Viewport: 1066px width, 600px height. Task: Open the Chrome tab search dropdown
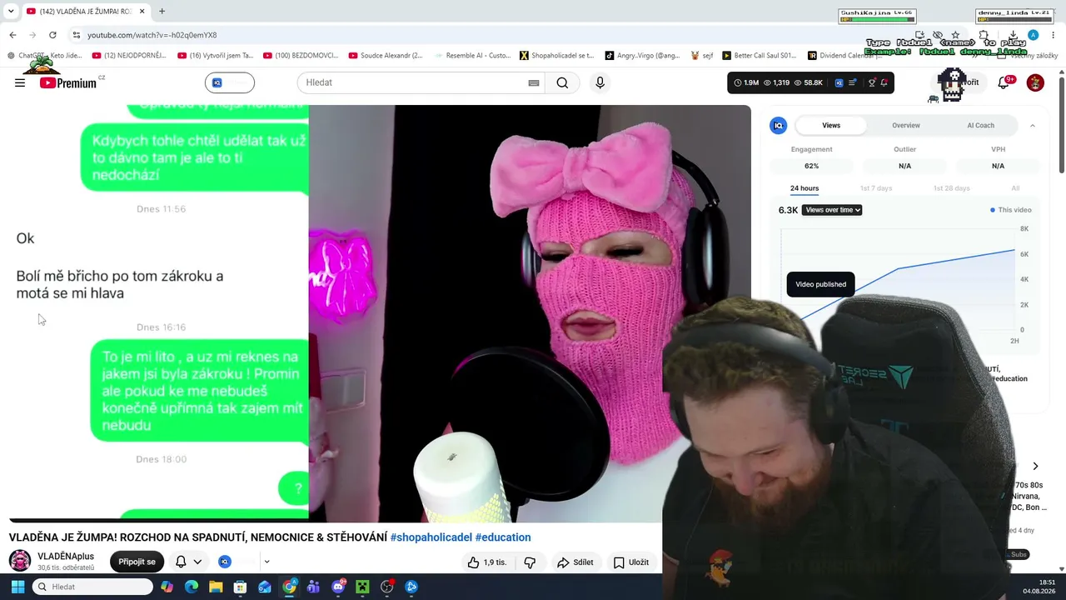point(11,11)
